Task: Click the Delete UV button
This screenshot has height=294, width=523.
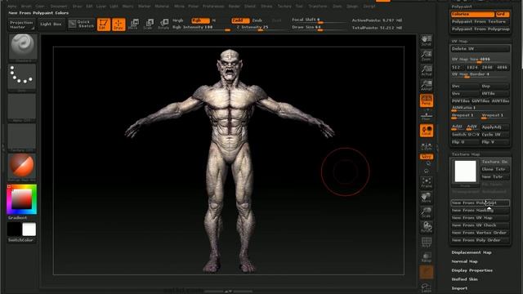Action: [x=481, y=49]
